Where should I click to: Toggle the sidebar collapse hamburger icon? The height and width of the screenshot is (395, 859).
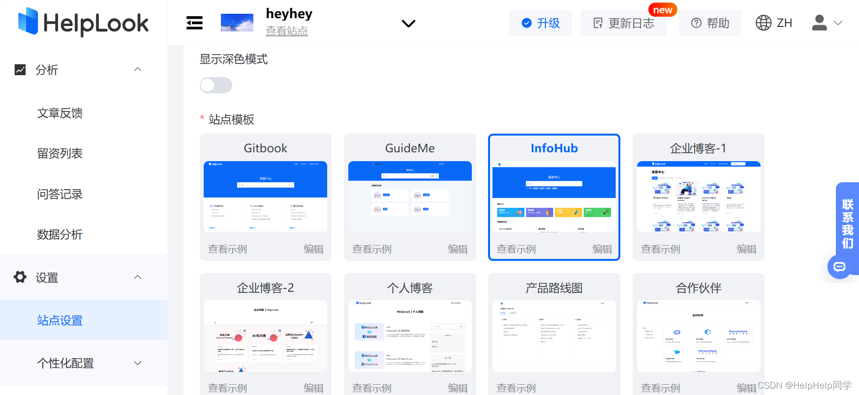coord(194,23)
